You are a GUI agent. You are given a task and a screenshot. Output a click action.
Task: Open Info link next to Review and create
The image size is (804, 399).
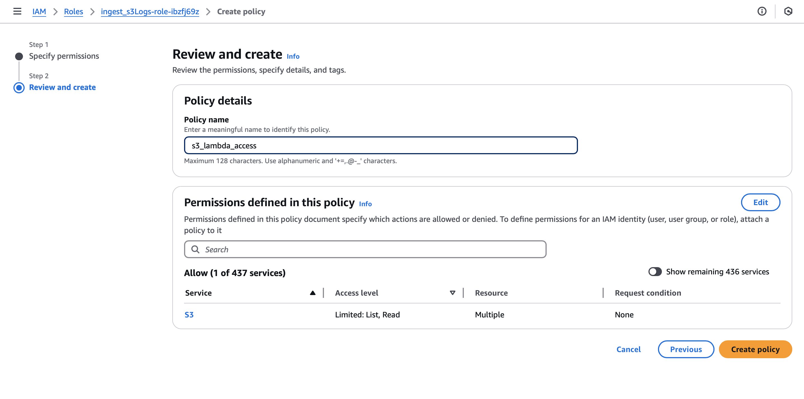[293, 56]
